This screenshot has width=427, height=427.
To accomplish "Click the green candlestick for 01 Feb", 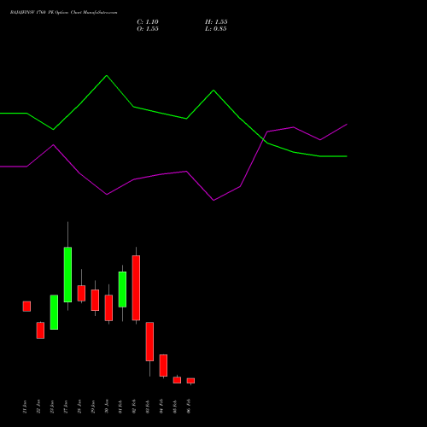I will pos(122,290).
